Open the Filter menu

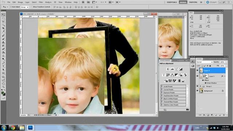tap(41, 2)
